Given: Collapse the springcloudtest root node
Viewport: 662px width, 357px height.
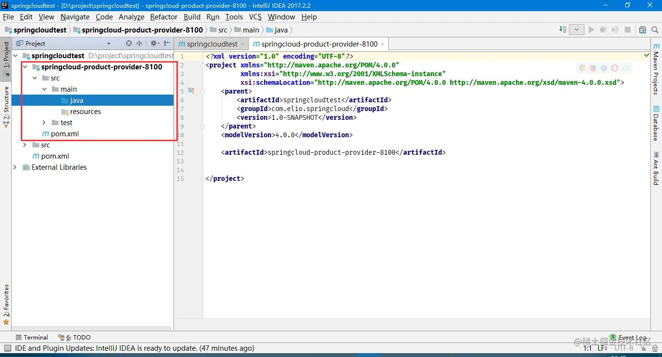Looking at the screenshot, I should [15, 56].
